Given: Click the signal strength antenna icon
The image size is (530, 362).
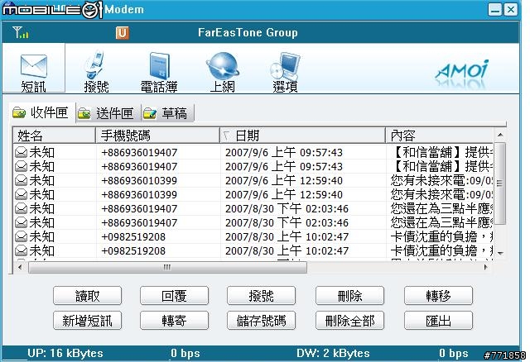Looking at the screenshot, I should click(21, 32).
